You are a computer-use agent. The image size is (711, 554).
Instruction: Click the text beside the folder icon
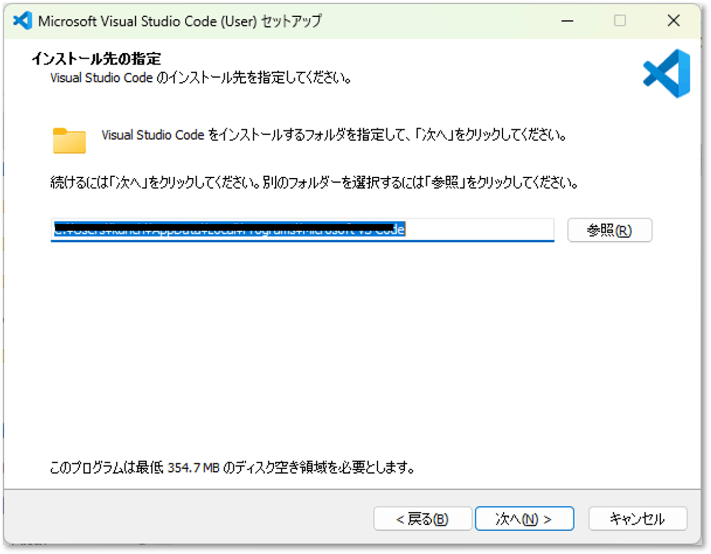[x=334, y=135]
